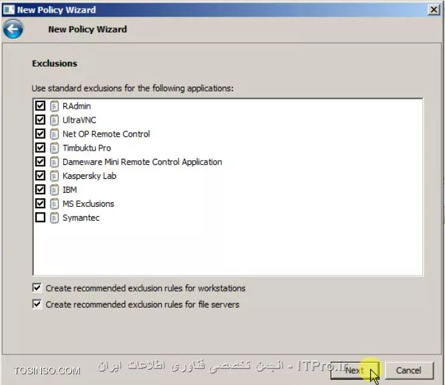
Task: Select the "Timbuktu Pro" entry text
Action: (87, 148)
